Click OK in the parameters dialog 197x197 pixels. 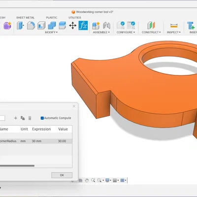62,175
